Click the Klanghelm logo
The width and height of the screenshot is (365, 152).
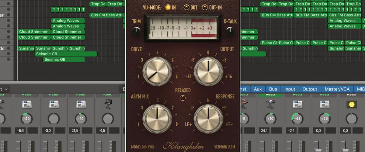tap(183, 146)
